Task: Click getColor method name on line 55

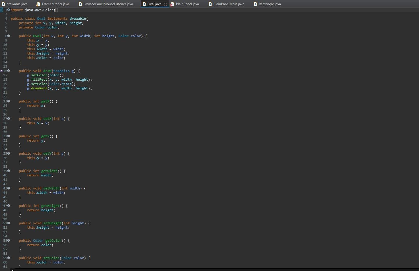Action: 53,241
